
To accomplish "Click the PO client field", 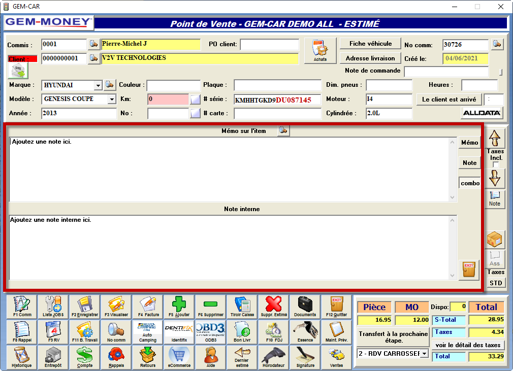I will (269, 45).
